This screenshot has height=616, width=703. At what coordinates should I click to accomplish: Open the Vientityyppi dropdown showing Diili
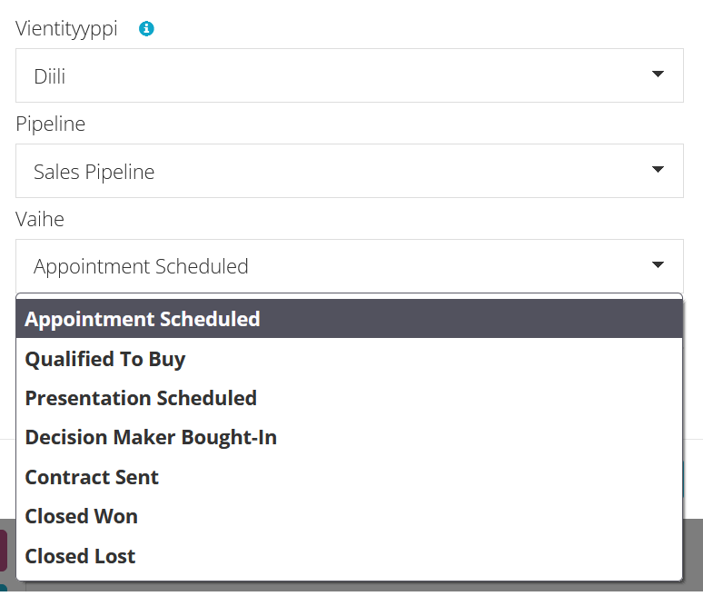pyautogui.click(x=350, y=75)
